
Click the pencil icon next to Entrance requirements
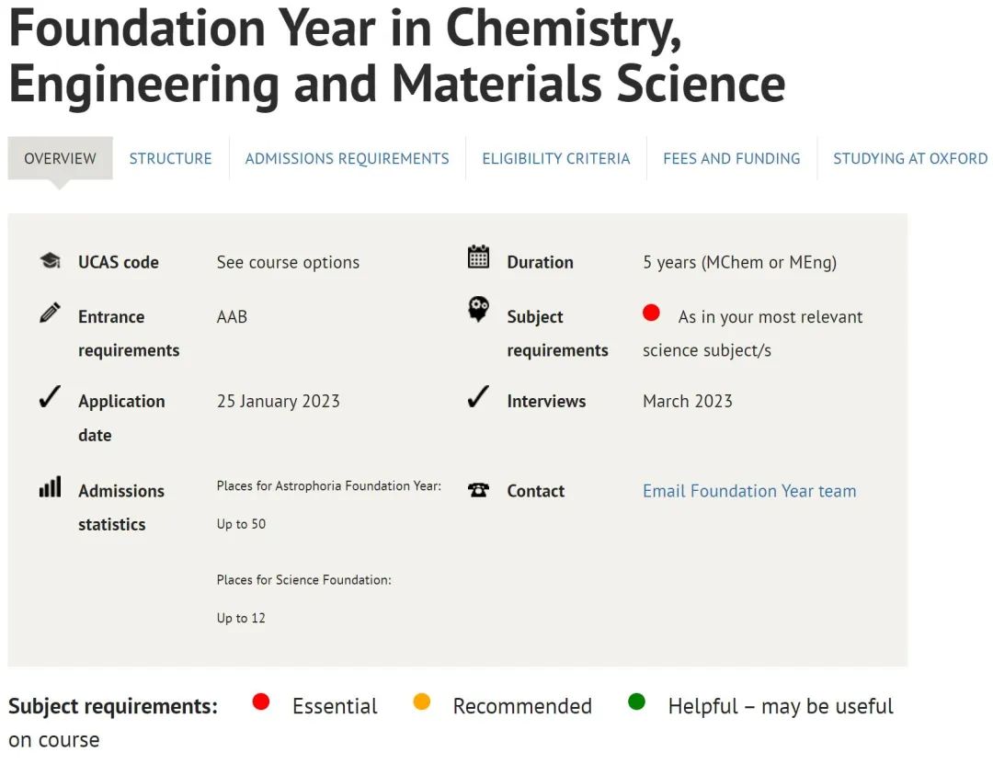[x=50, y=313]
